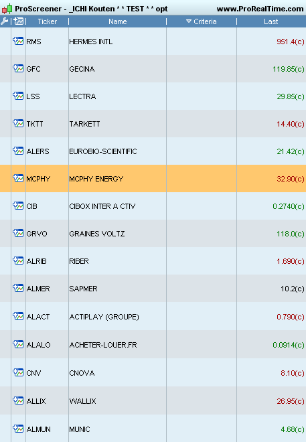Open chart icon for ALLIX row
306x442 pixels.
point(18,400)
